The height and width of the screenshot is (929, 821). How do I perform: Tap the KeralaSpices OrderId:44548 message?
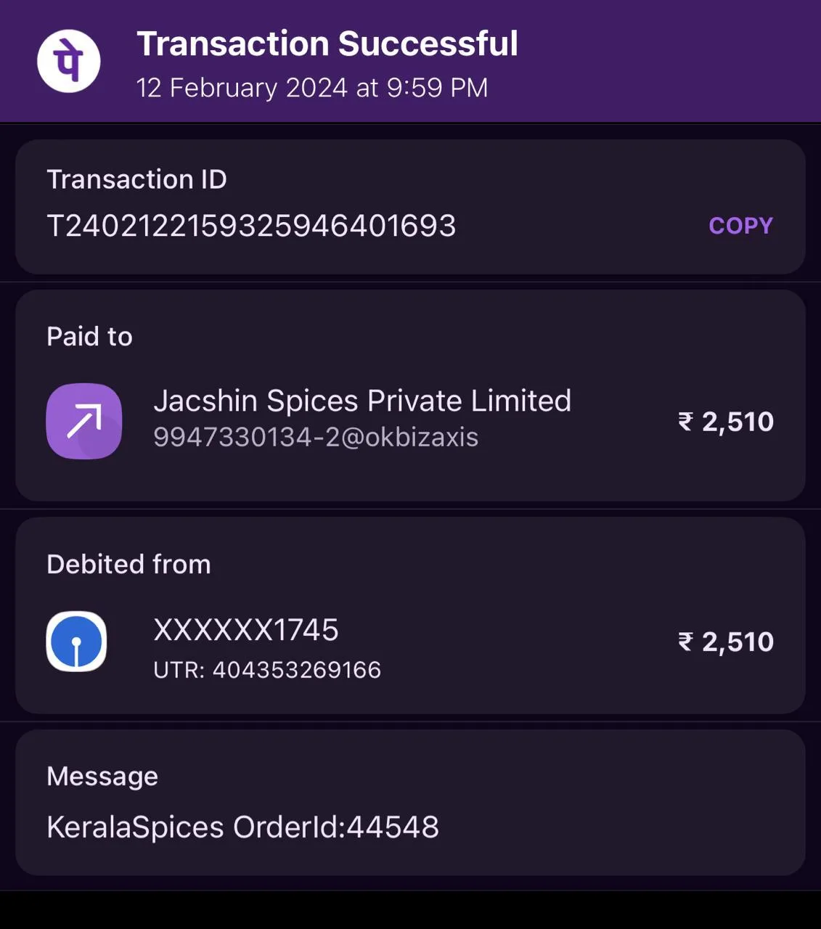[x=242, y=827]
